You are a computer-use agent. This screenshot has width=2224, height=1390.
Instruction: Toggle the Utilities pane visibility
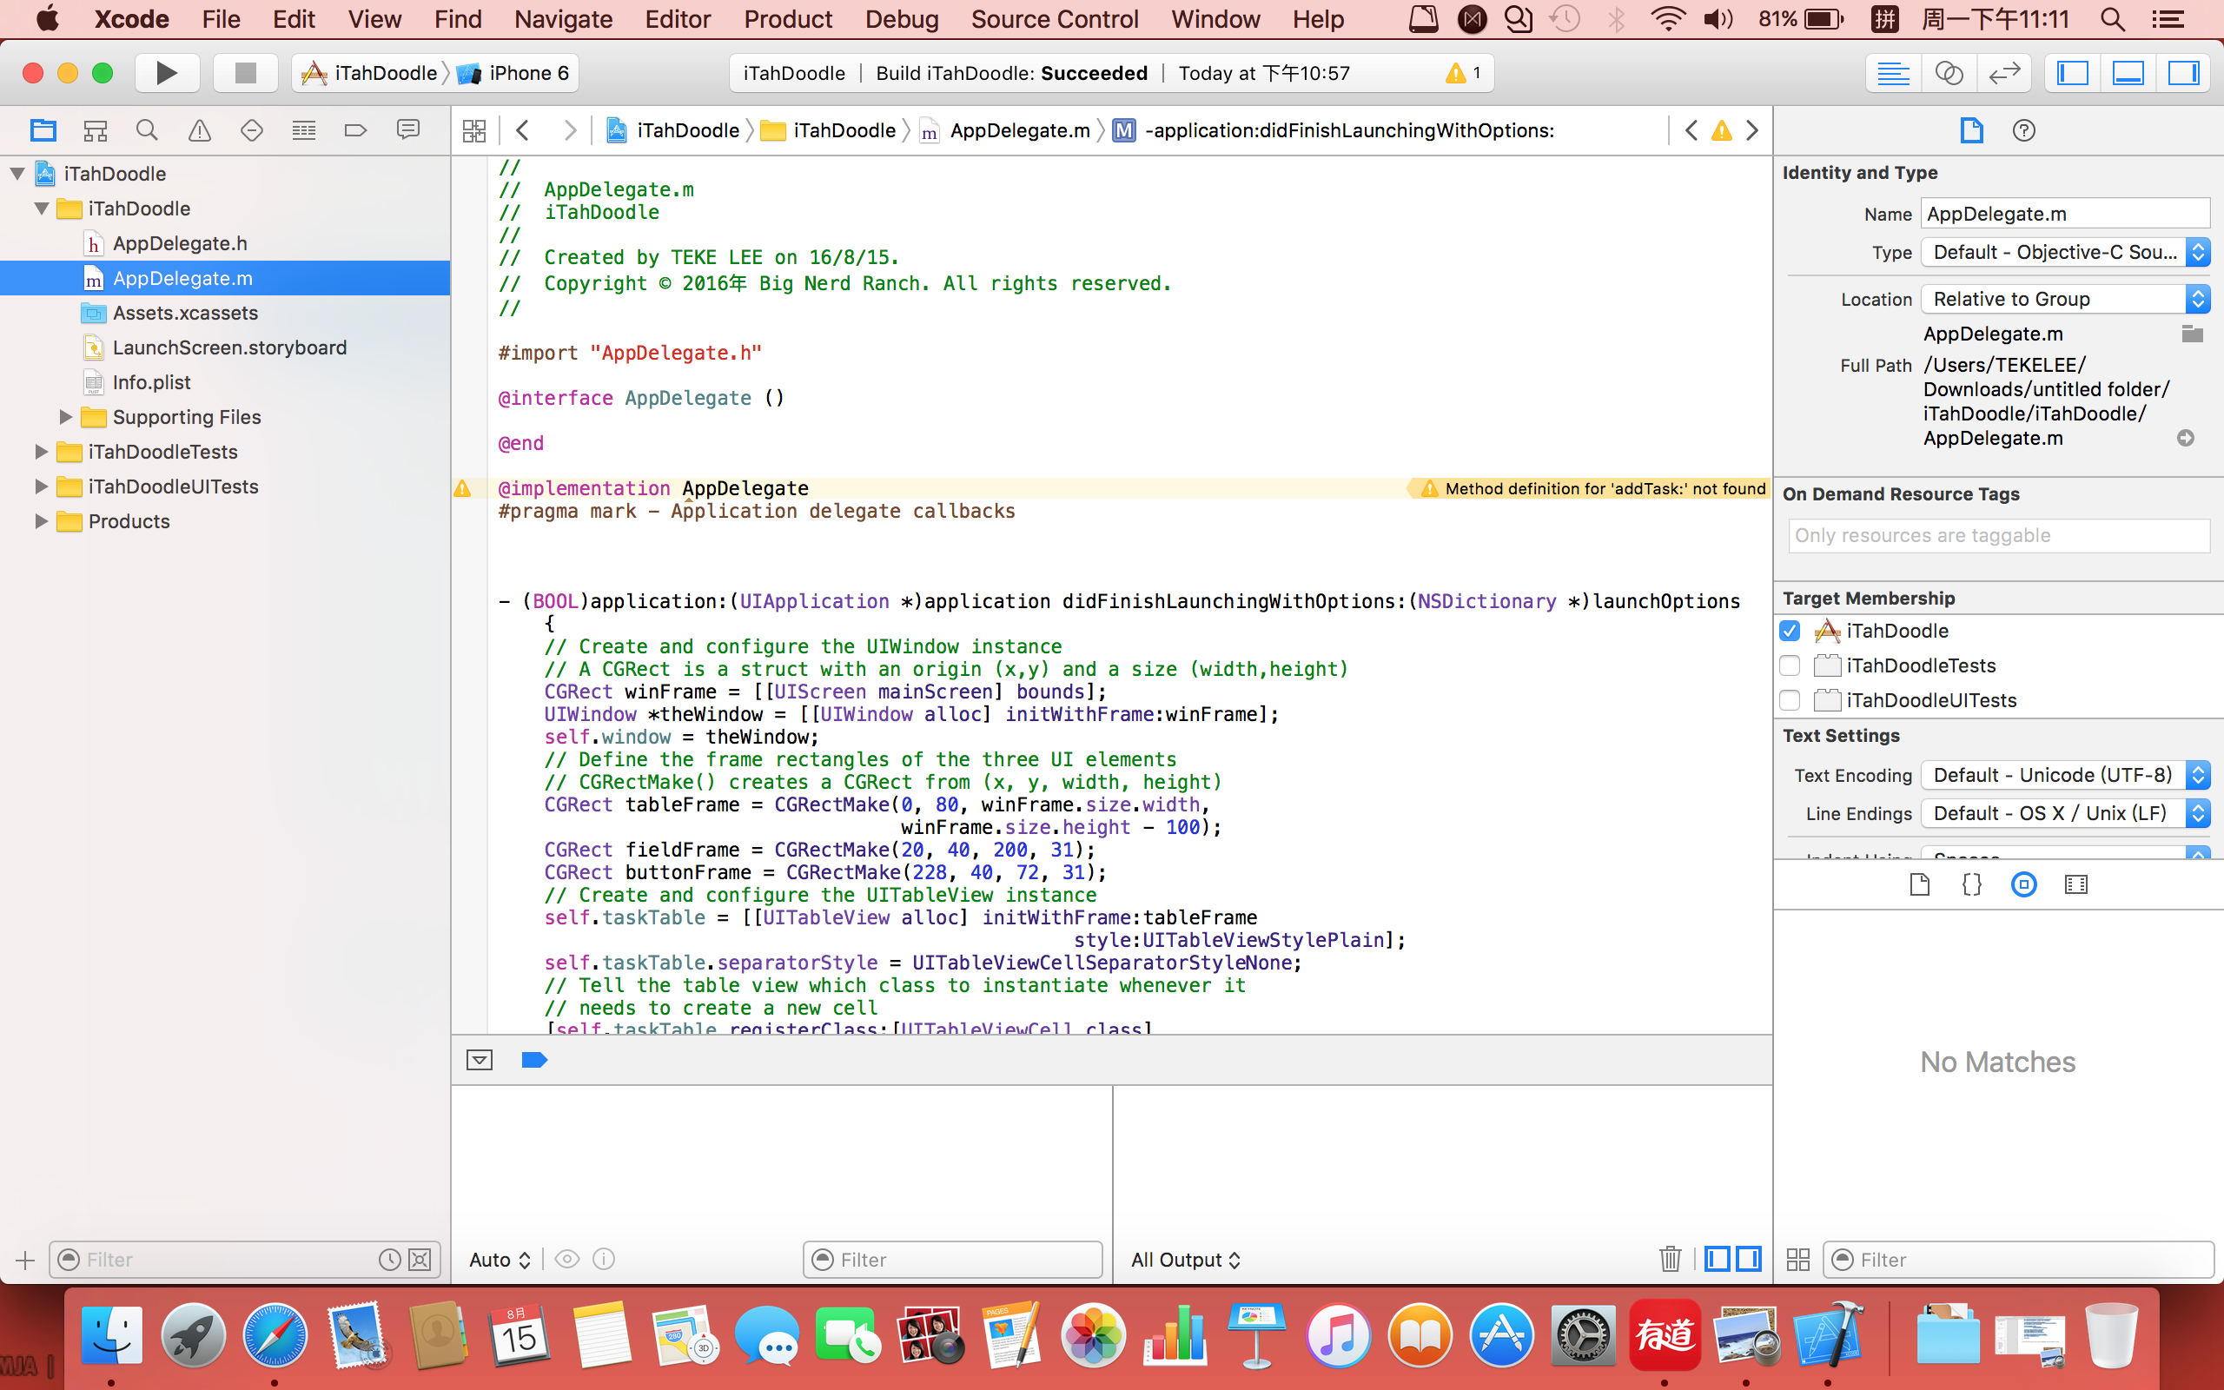2183,73
